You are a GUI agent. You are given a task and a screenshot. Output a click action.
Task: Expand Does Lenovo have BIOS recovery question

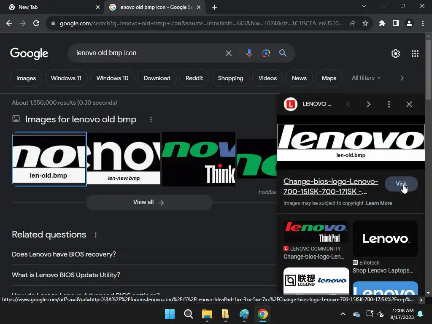(144, 254)
